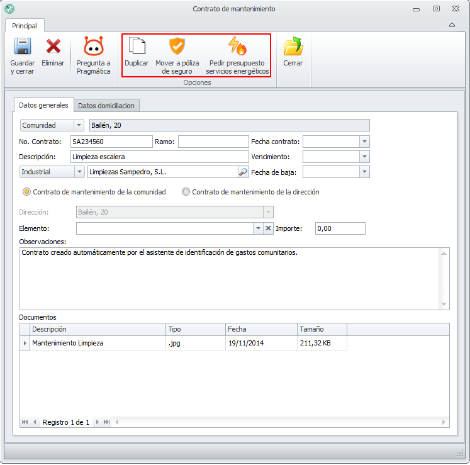Go to next document record
Viewport: 470px width, 465px height.
pos(97,422)
